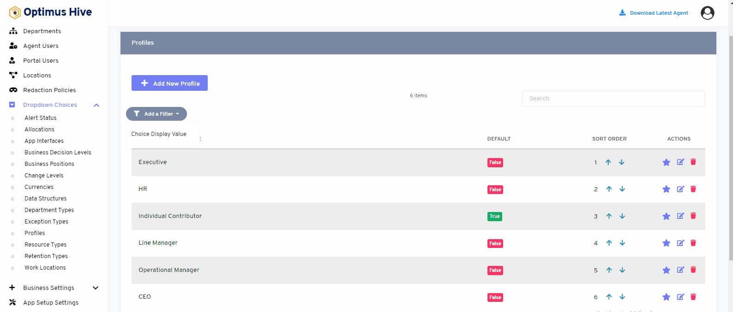Go to Agent Users page
Image resolution: width=733 pixels, height=312 pixels.
41,46
